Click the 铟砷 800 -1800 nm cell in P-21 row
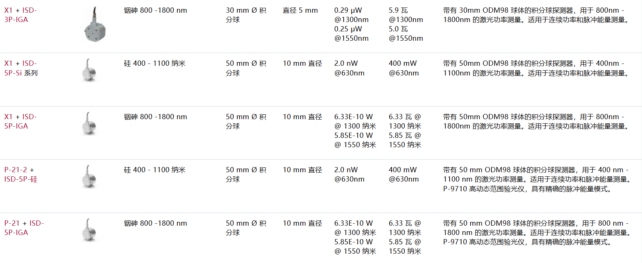 coord(155,223)
